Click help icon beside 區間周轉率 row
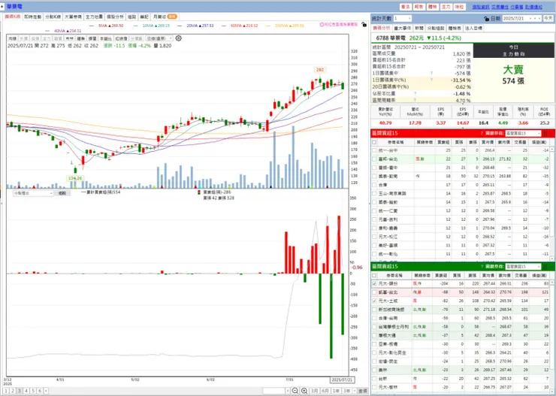This screenshot has height=396, width=556. point(415,101)
